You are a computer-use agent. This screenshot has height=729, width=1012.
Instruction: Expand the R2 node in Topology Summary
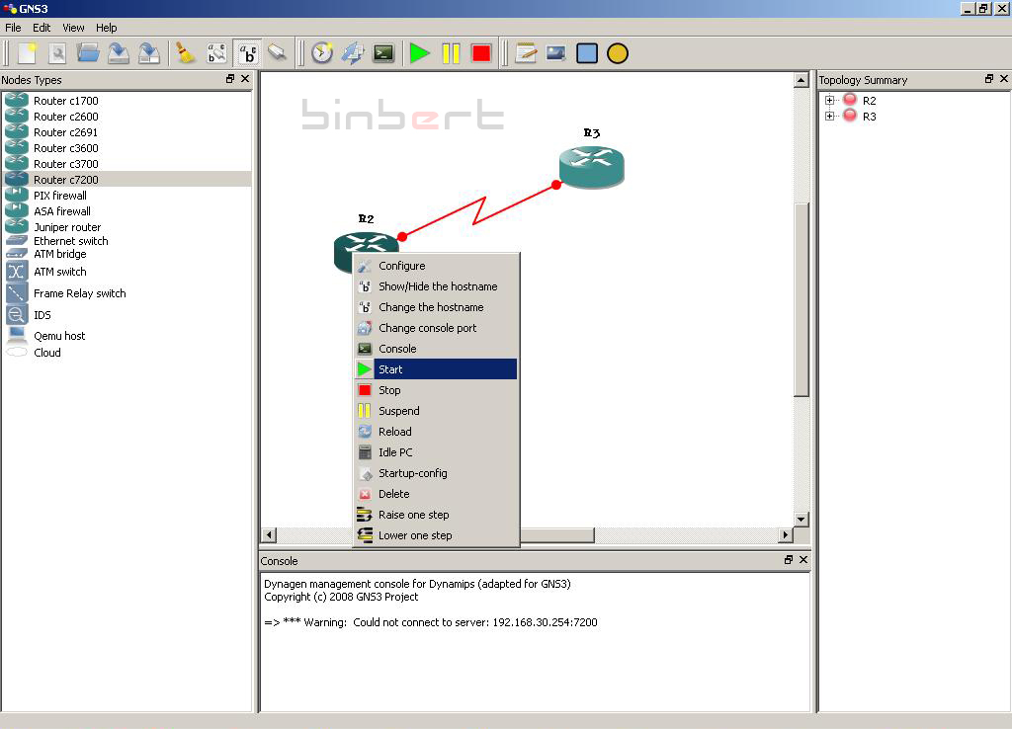click(x=829, y=100)
